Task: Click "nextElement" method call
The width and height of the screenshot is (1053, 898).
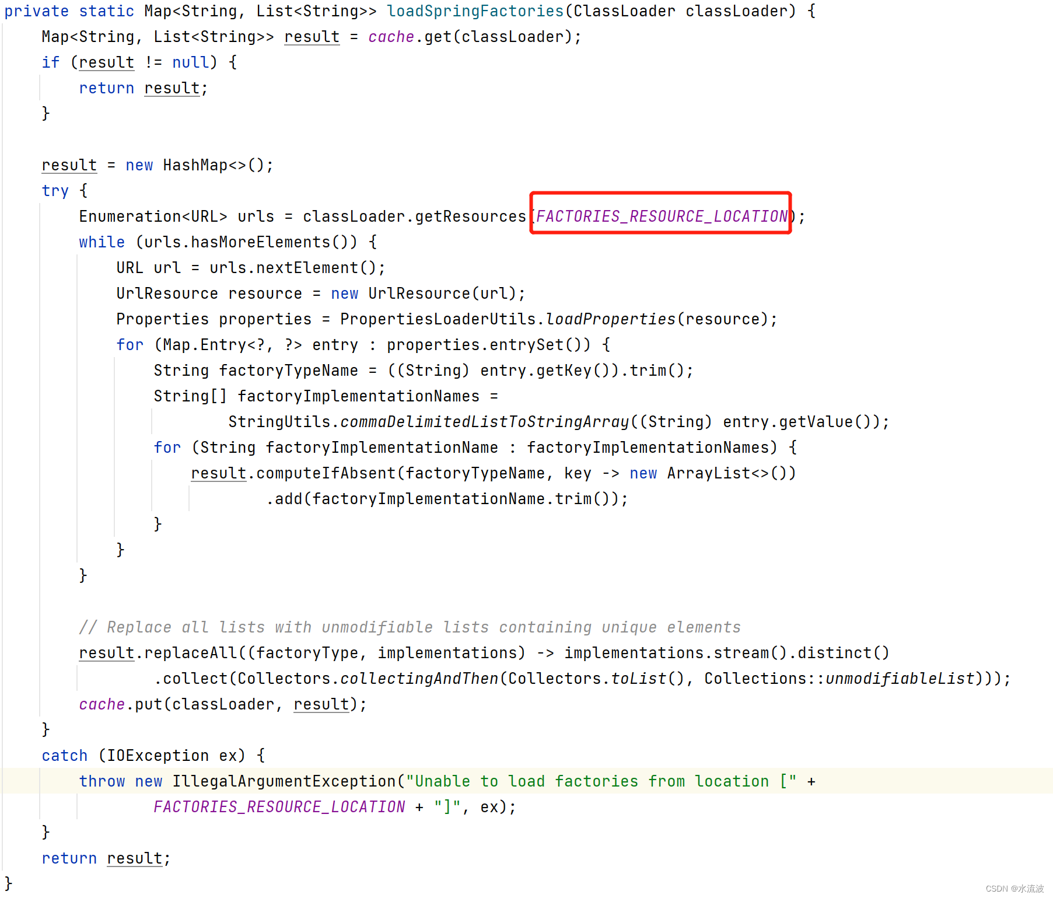Action: tap(307, 268)
